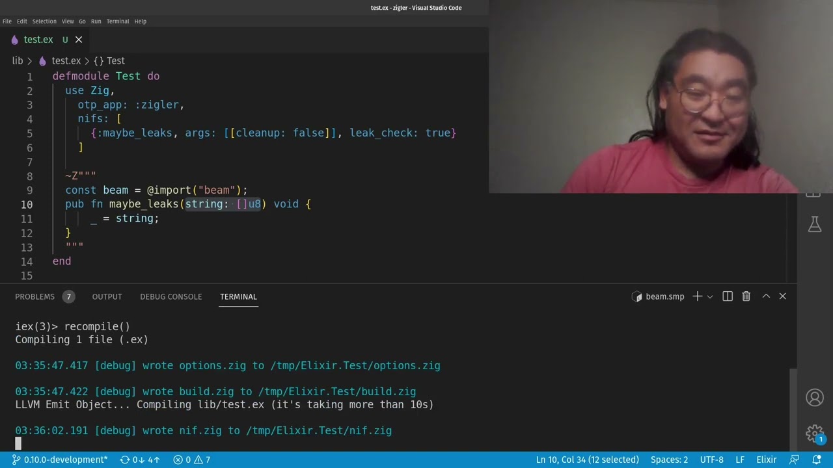The height and width of the screenshot is (468, 833).
Task: Click the Test module breadcrumb symbol
Action: tap(109, 60)
